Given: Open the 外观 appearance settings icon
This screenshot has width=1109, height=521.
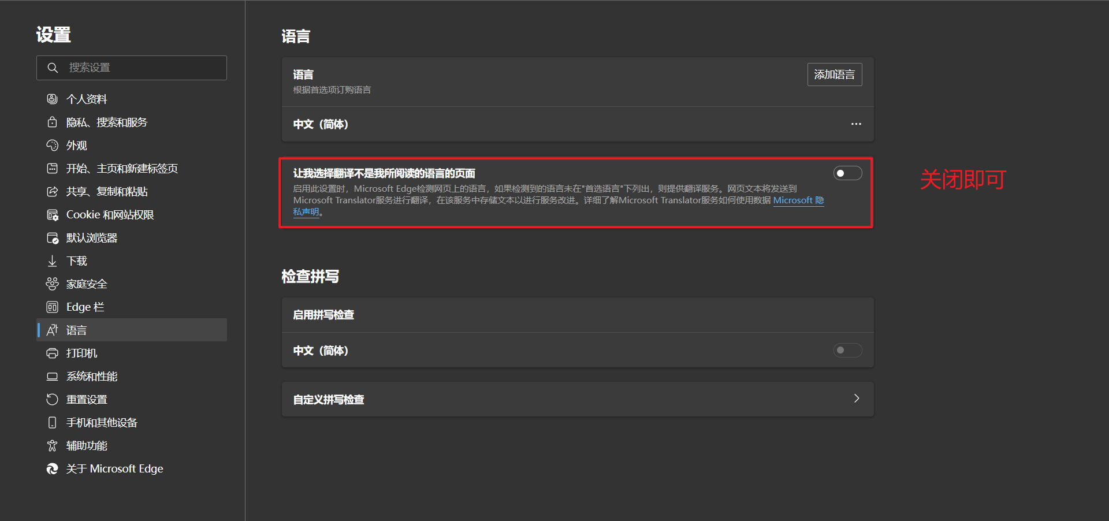Looking at the screenshot, I should 53,145.
